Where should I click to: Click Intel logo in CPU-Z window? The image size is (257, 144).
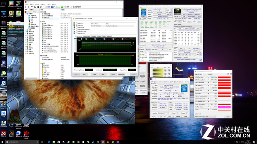click(x=184, y=88)
